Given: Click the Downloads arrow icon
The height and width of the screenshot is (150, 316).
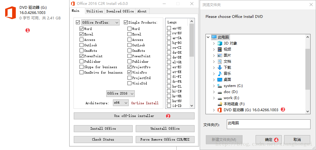Looking at the screenshot, I should (x=220, y=68).
